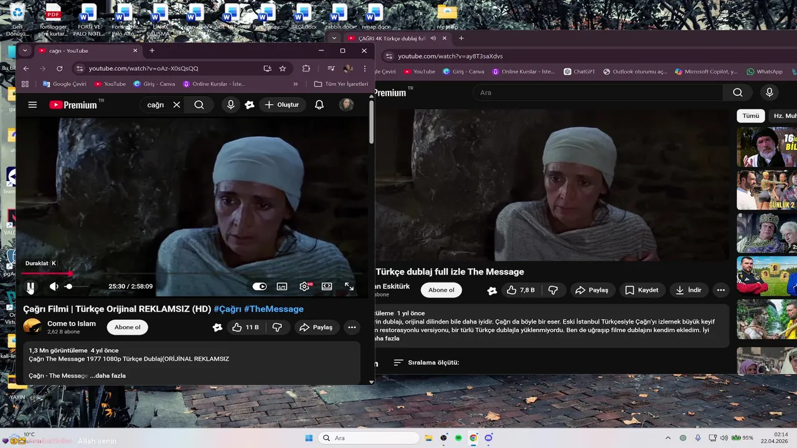Open the Giriş - Canva bookmark in front window

[154, 84]
